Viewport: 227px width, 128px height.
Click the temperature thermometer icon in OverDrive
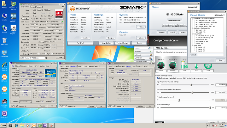tap(196, 66)
